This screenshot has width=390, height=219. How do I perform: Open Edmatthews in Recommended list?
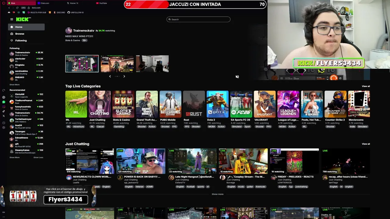pyautogui.click(x=27, y=139)
